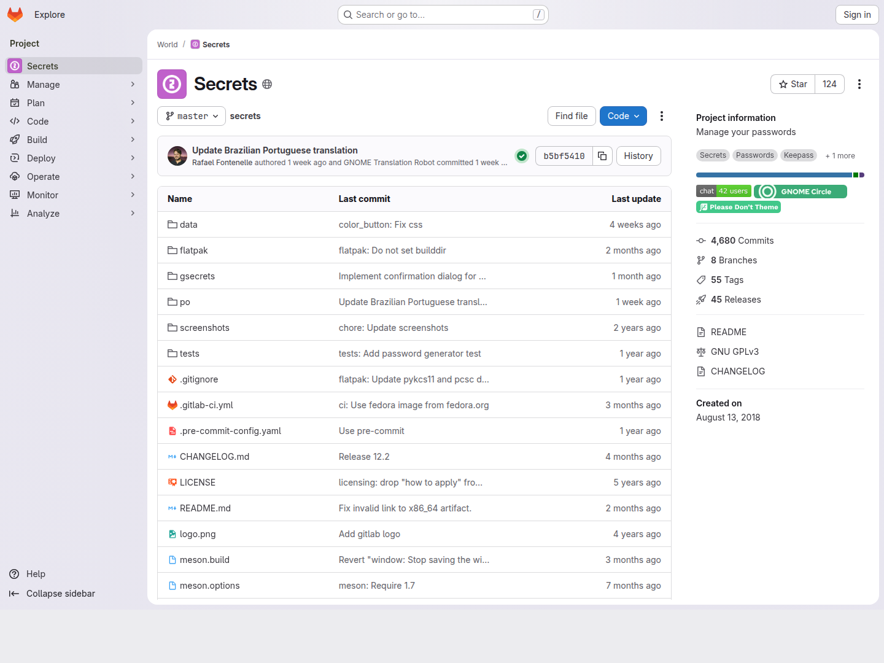Expand the Code sidebar section
The height and width of the screenshot is (663, 884).
click(74, 122)
